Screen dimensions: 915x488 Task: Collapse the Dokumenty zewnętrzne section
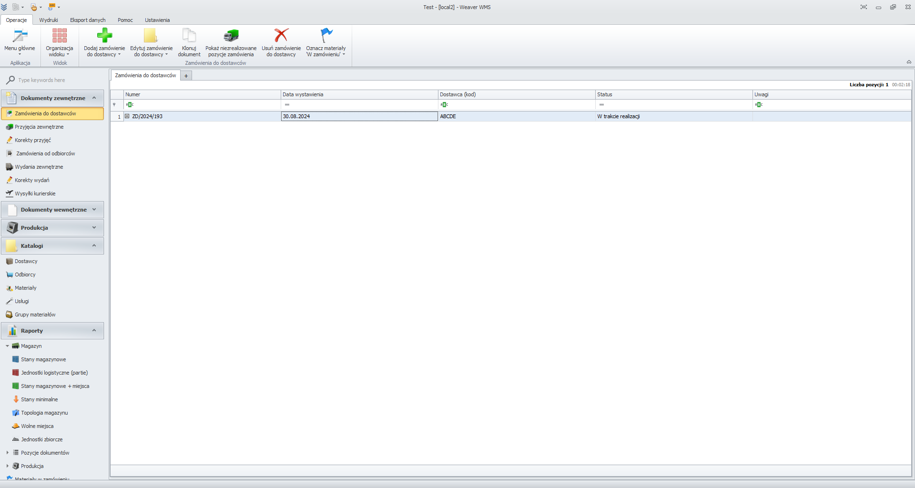(x=94, y=98)
